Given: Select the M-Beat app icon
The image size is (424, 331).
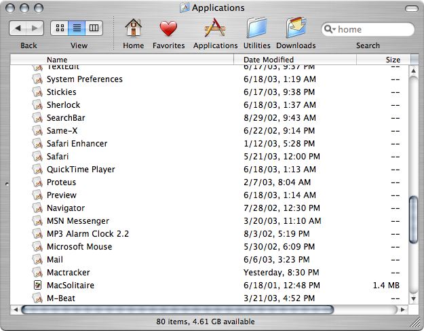Looking at the screenshot, I should [37, 298].
